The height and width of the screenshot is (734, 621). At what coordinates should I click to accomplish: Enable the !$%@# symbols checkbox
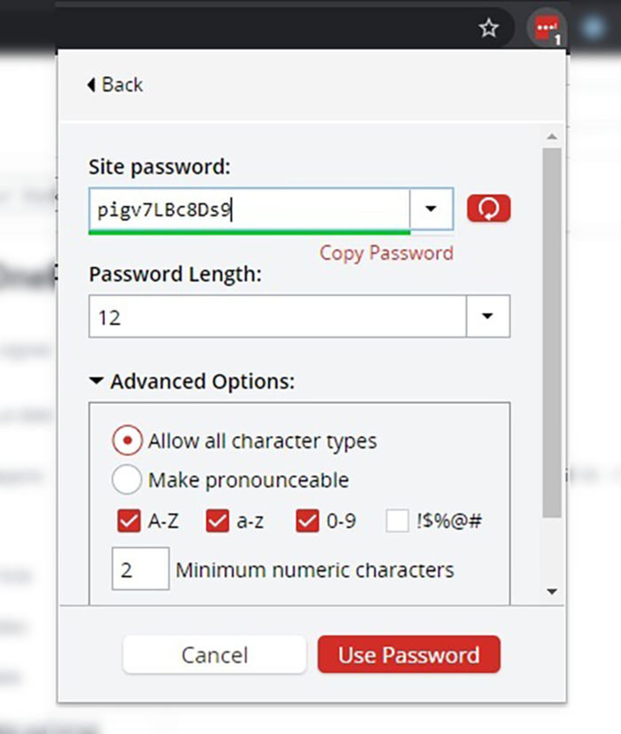click(x=397, y=520)
